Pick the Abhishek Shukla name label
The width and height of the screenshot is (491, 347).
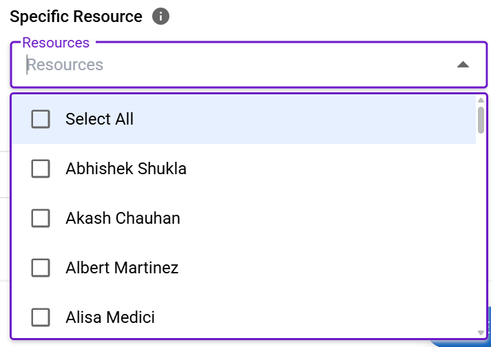(x=126, y=169)
